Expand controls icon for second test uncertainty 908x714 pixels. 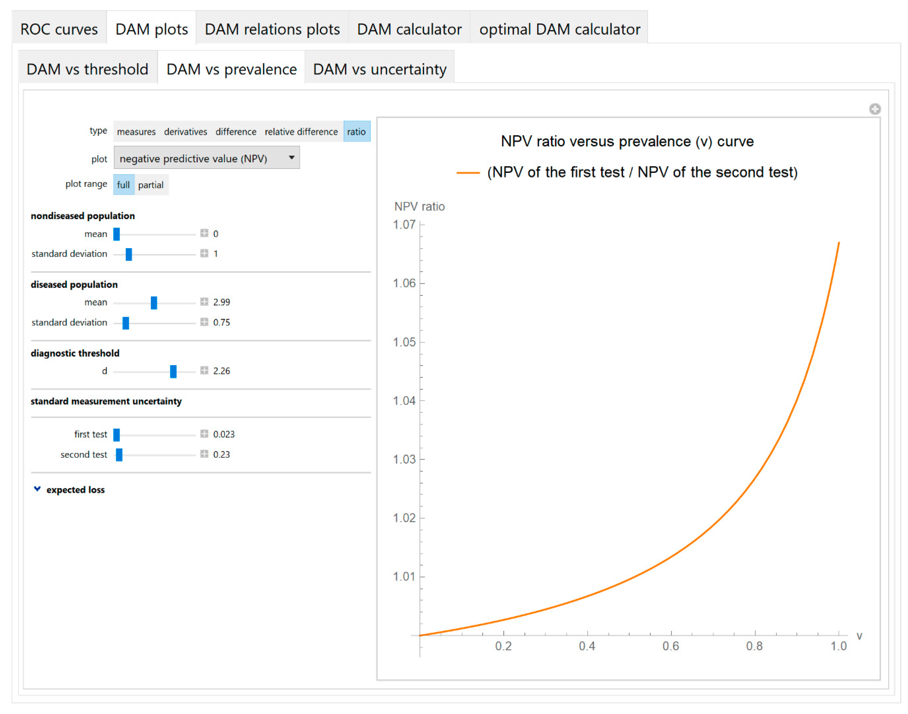click(x=204, y=454)
